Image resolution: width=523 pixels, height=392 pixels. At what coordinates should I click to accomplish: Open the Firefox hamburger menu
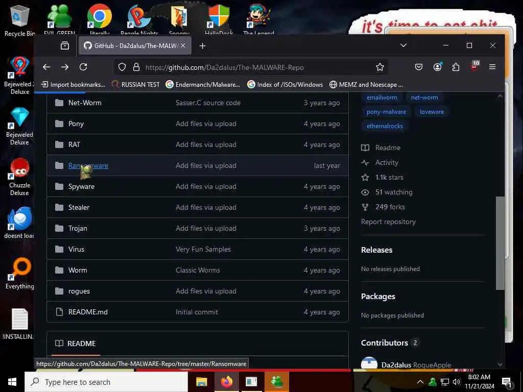coord(492,67)
